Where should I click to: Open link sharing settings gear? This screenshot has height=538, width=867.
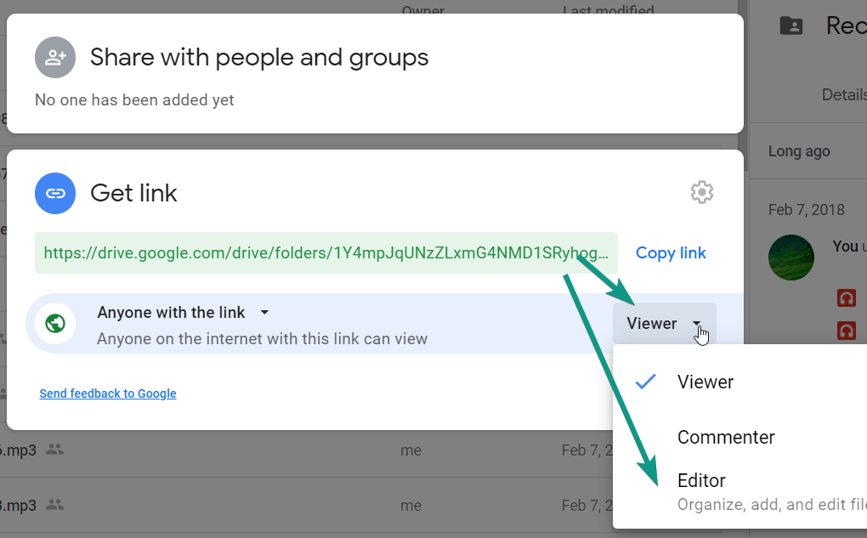point(701,193)
